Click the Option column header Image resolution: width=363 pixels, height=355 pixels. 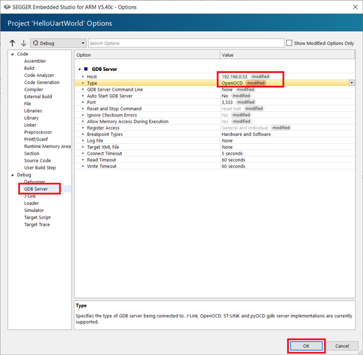(147, 55)
